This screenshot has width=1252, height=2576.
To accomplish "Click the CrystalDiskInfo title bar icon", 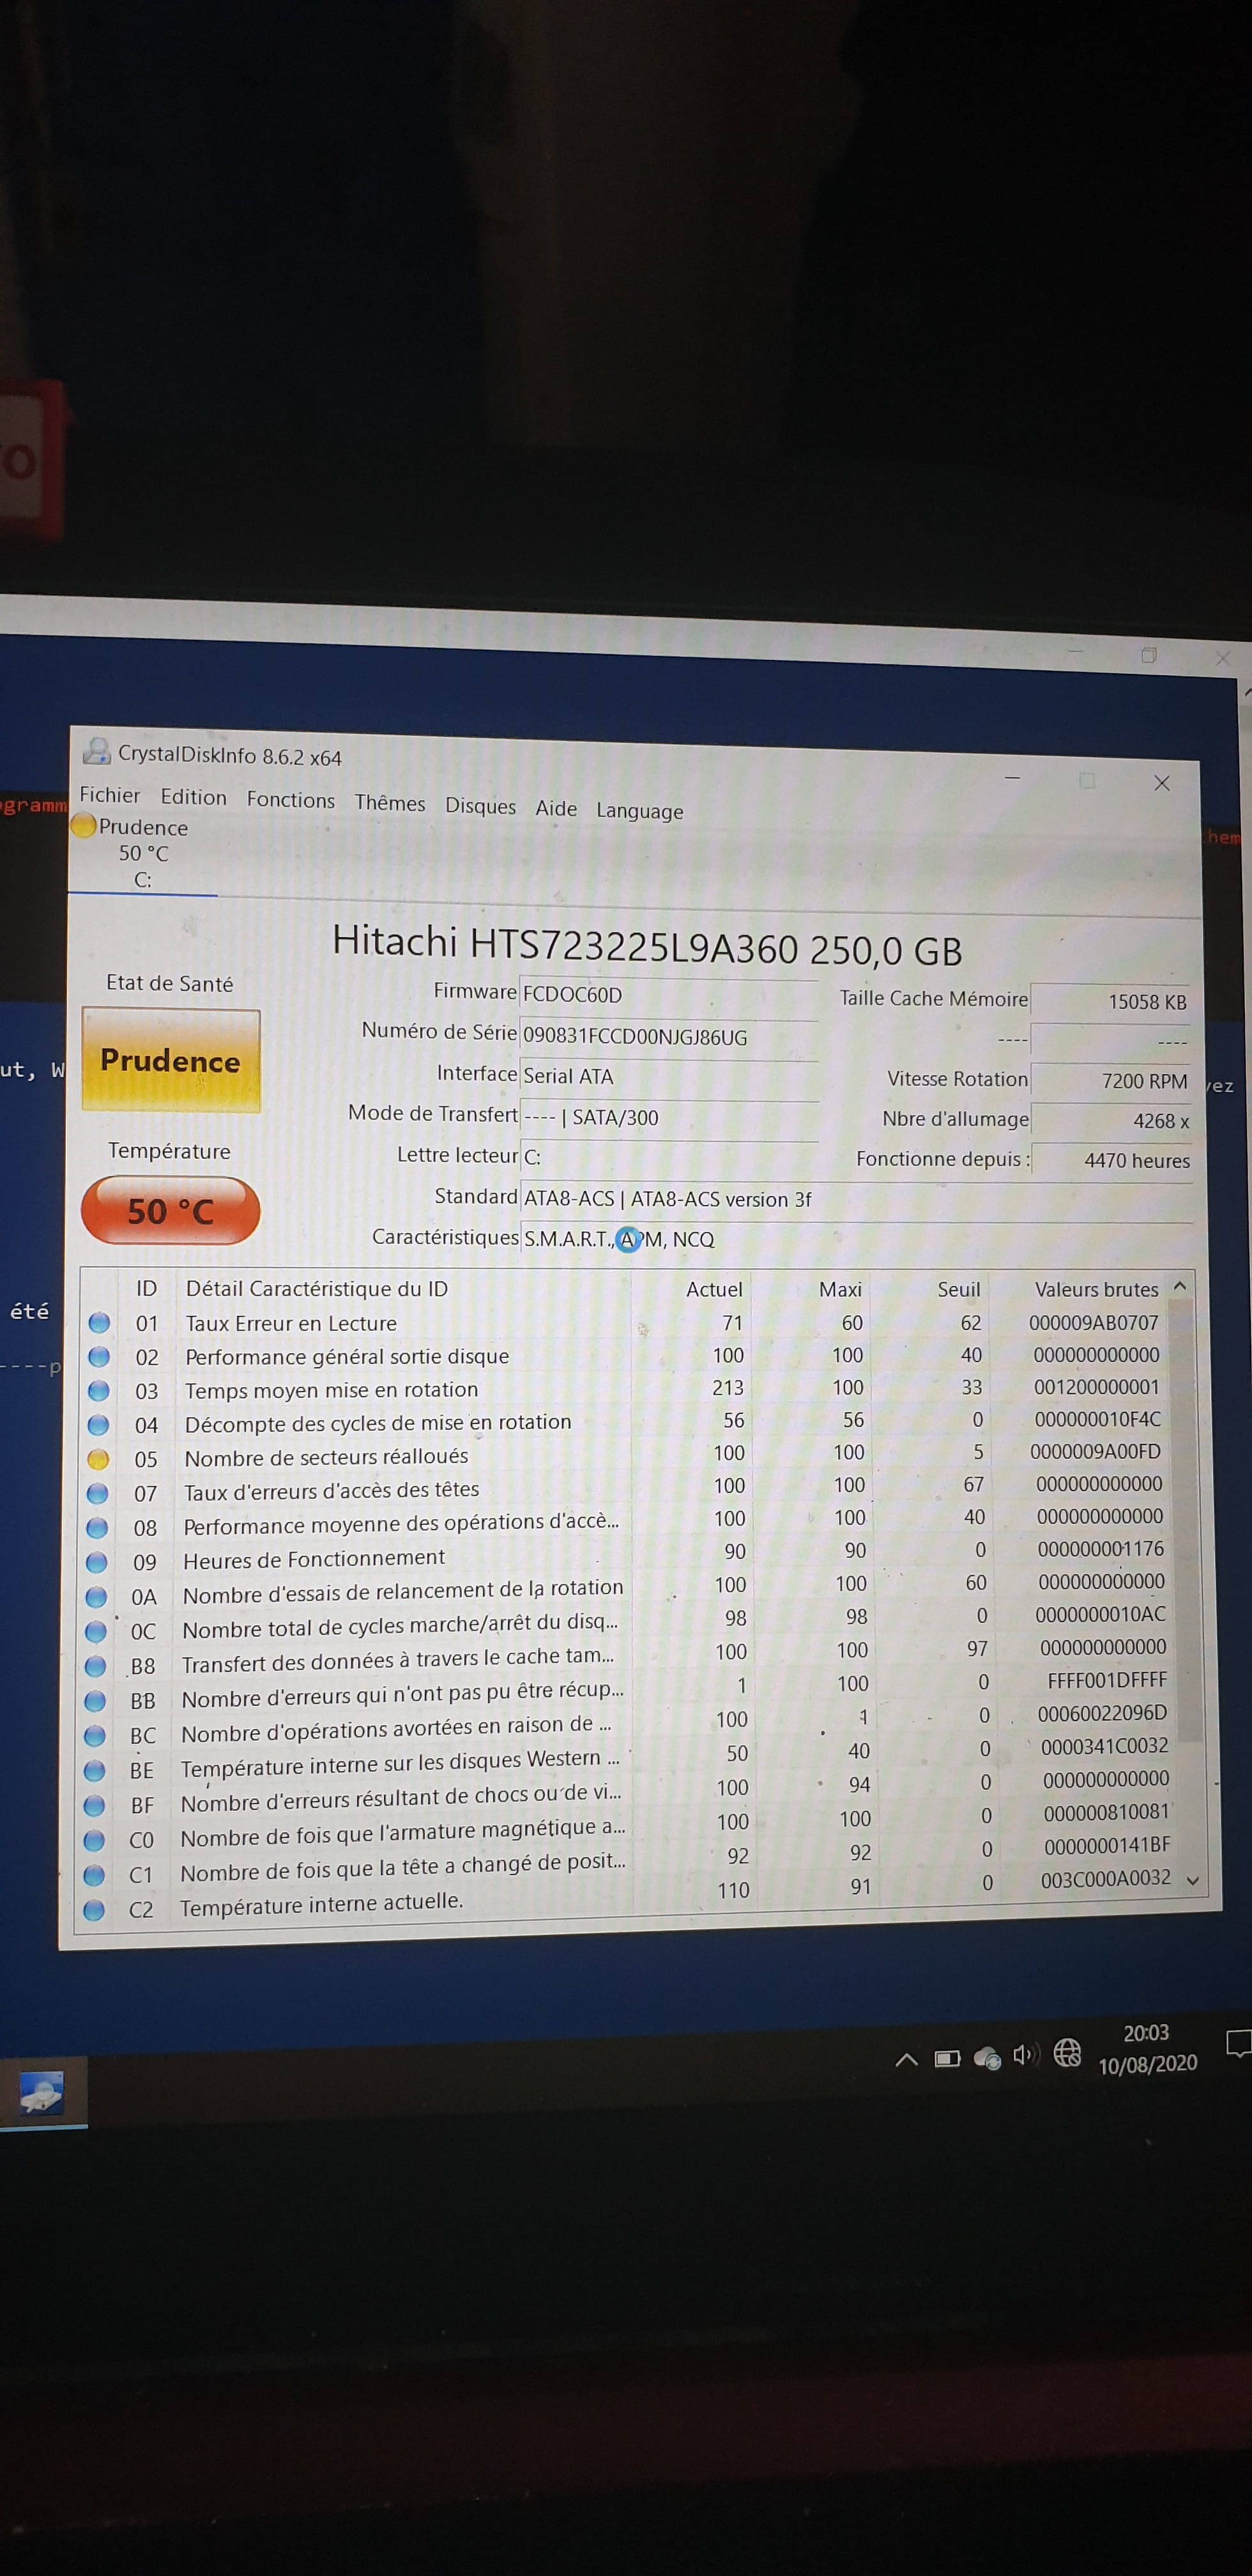I will point(97,751).
